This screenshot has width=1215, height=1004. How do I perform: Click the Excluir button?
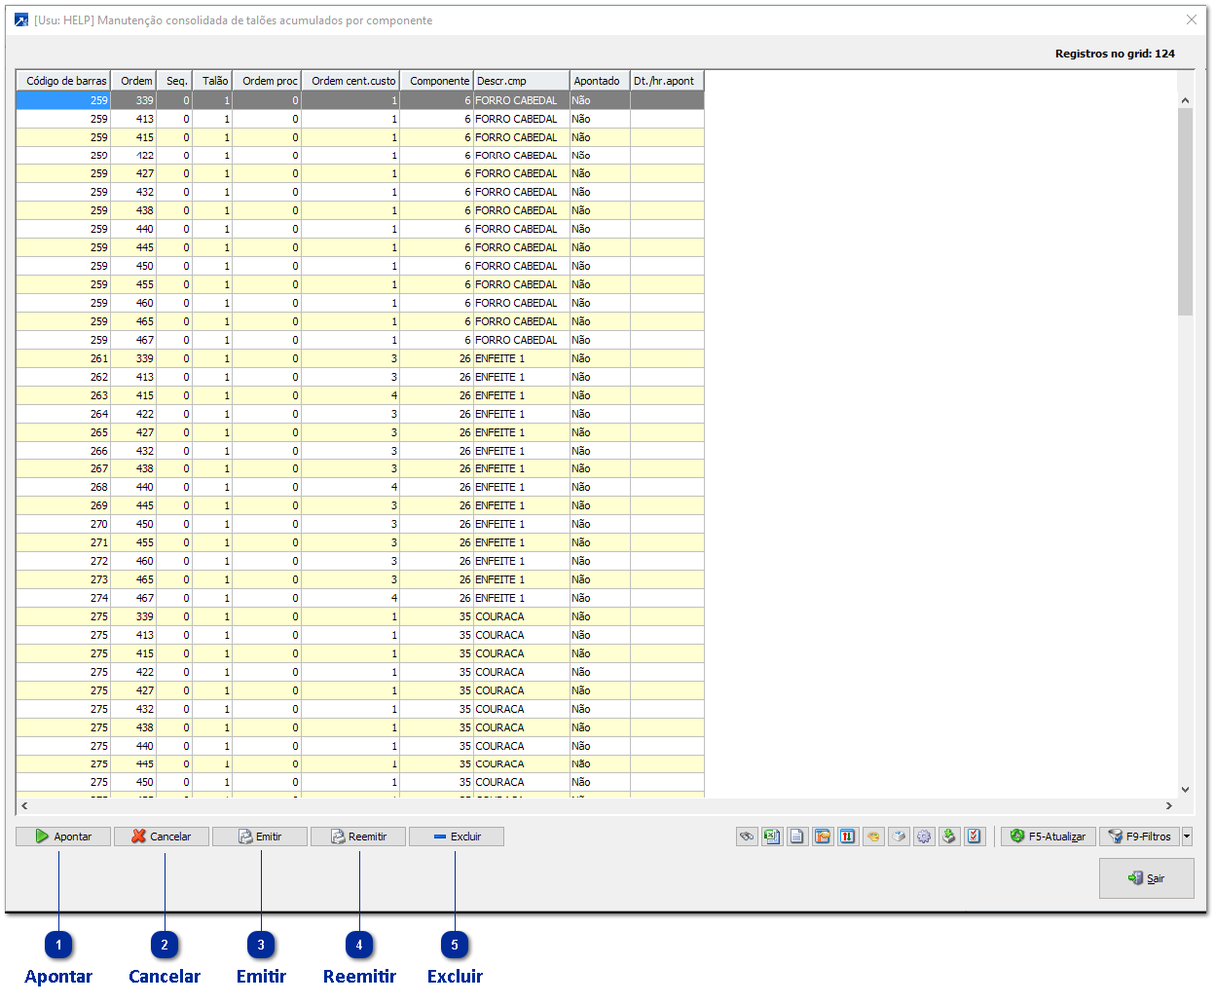pos(457,837)
